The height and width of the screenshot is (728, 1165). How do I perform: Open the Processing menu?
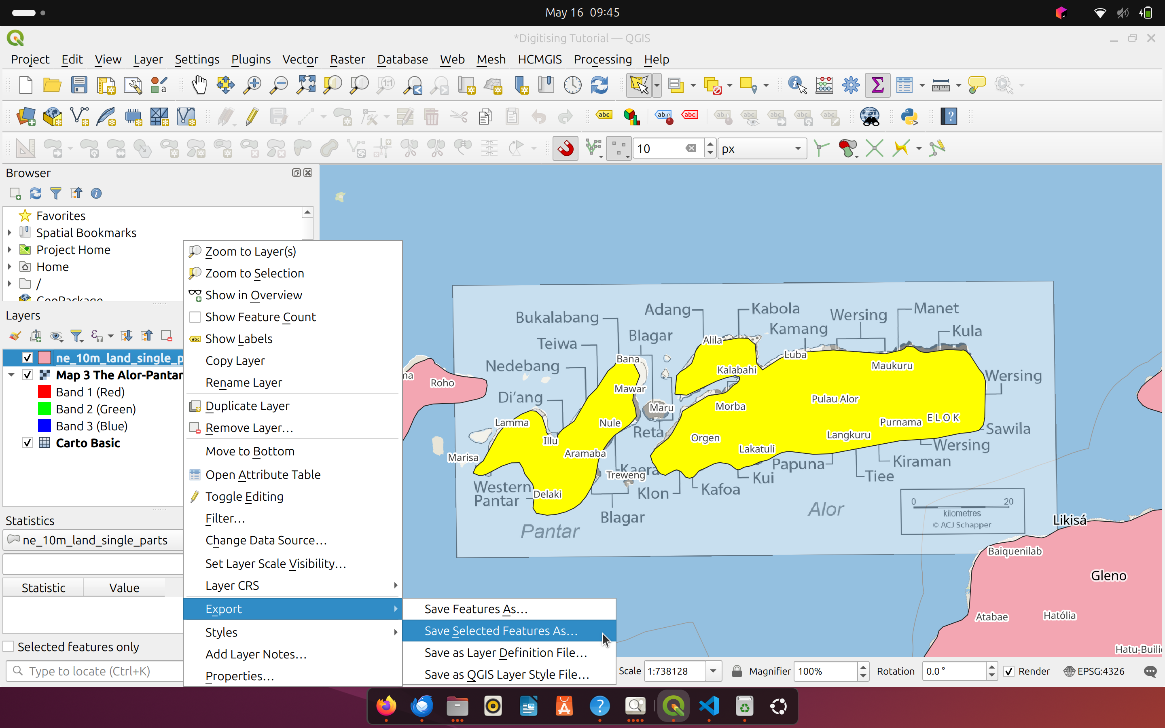[x=602, y=59]
